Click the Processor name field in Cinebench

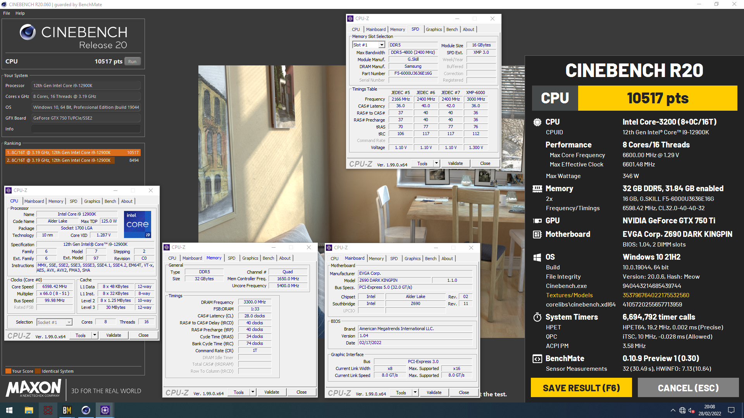pos(86,86)
